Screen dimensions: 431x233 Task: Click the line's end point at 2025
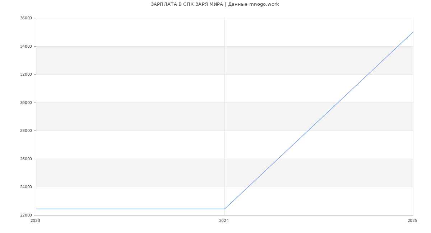(x=413, y=32)
